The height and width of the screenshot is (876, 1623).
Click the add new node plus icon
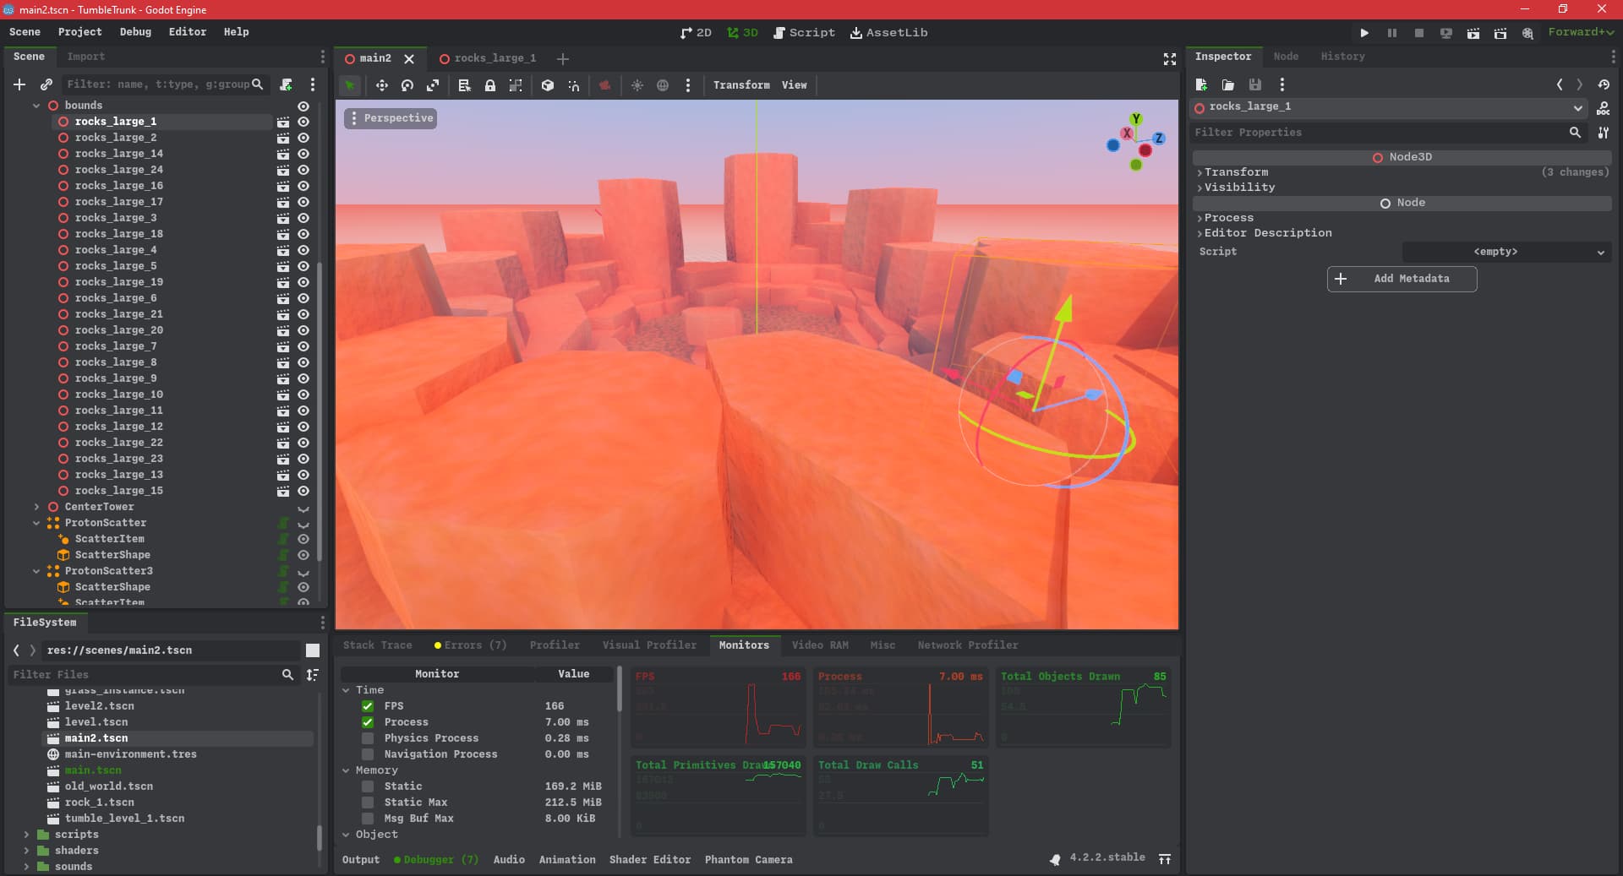coord(19,84)
